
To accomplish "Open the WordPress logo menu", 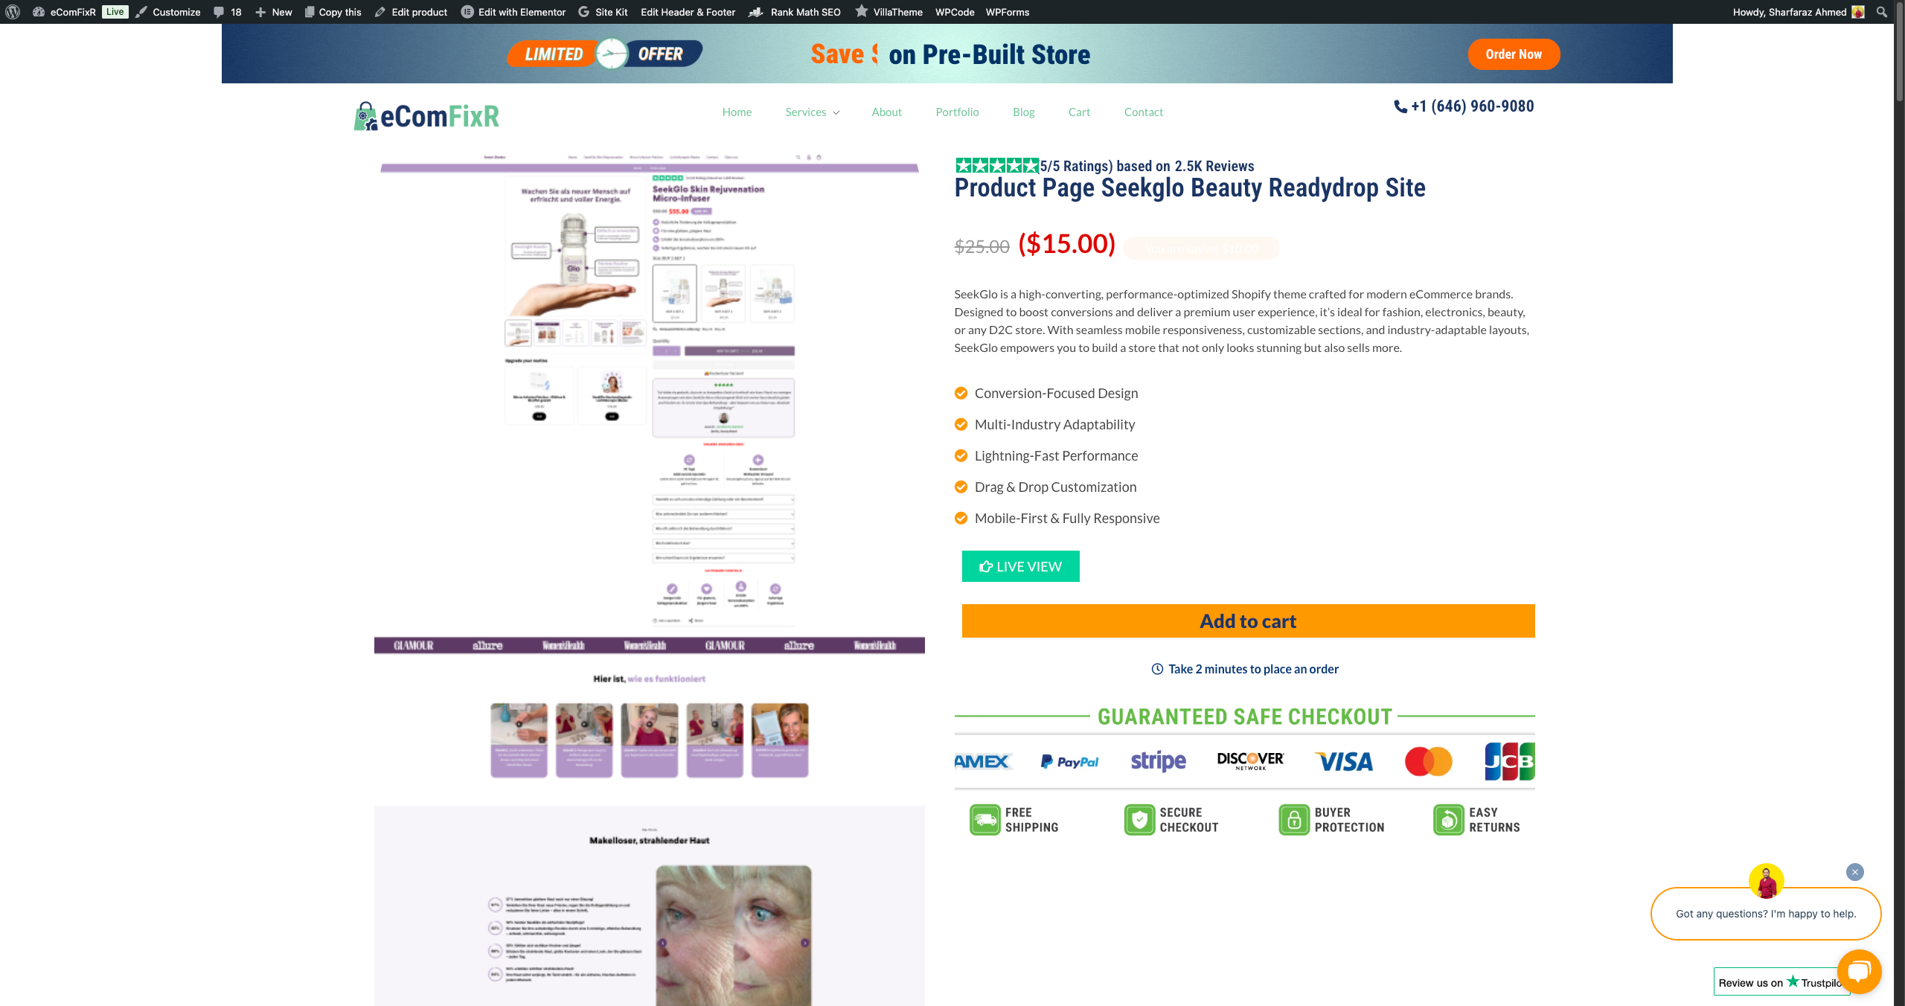I will (13, 12).
